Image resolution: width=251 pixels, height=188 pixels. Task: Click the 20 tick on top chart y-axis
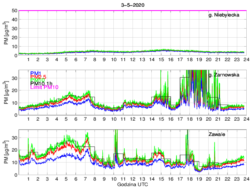[15, 38]
